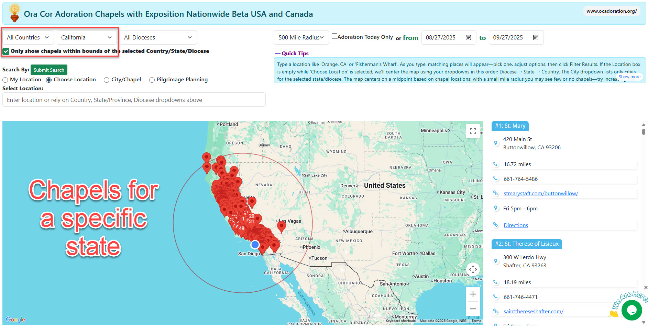The width and height of the screenshot is (648, 326).
Task: Click the schedule icon beside Fri 5pm - 6pm
Action: tap(495, 208)
